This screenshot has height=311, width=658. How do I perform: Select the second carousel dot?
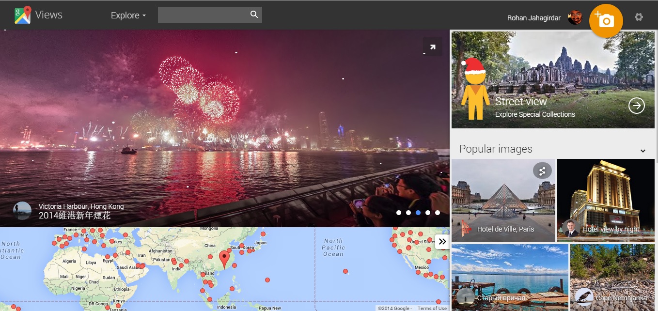[x=408, y=213]
